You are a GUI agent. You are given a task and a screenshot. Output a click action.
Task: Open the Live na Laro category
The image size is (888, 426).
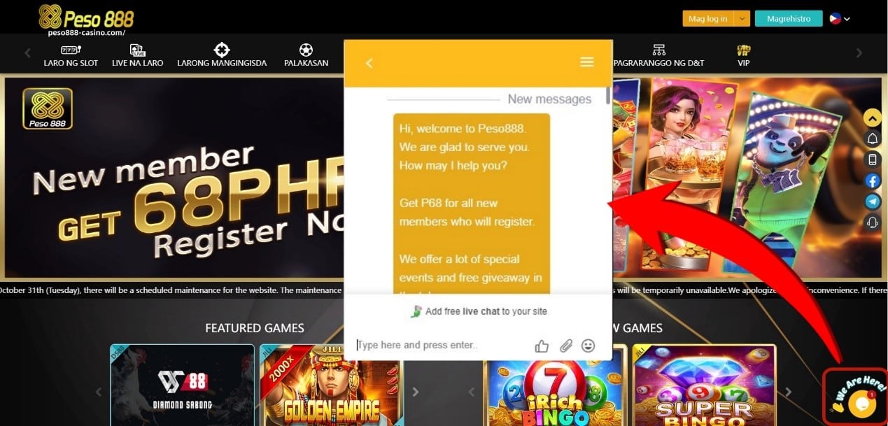(137, 56)
